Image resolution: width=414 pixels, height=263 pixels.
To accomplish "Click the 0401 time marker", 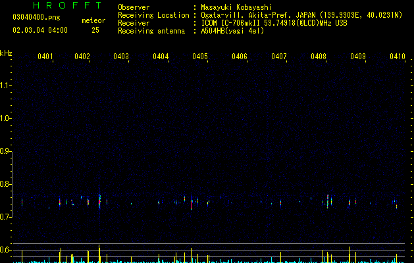I will pos(45,56).
